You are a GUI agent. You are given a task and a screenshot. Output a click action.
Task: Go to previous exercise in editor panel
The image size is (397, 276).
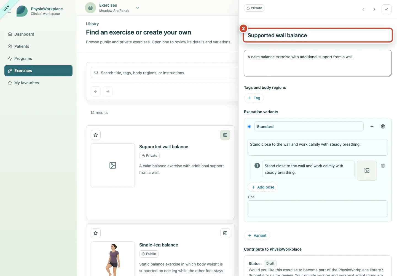363,9
